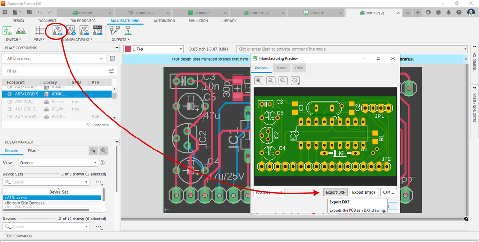Click the two drill bits outputs icon
Viewport: 479px width, 242px height.
point(115,31)
